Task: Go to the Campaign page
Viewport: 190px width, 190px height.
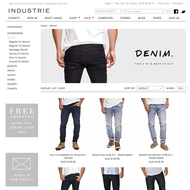Action: tap(105, 18)
